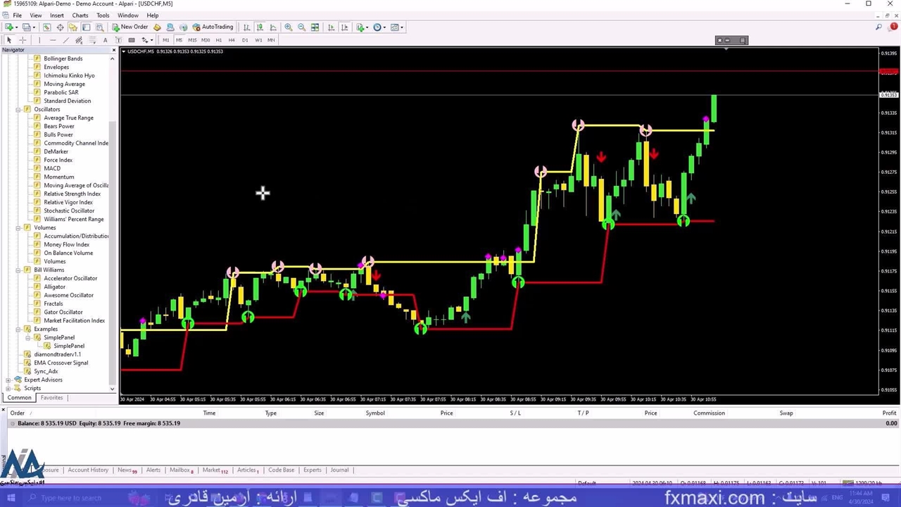Screen dimensions: 901x507
Task: Click the zoom out magnifier icon
Action: (x=301, y=27)
